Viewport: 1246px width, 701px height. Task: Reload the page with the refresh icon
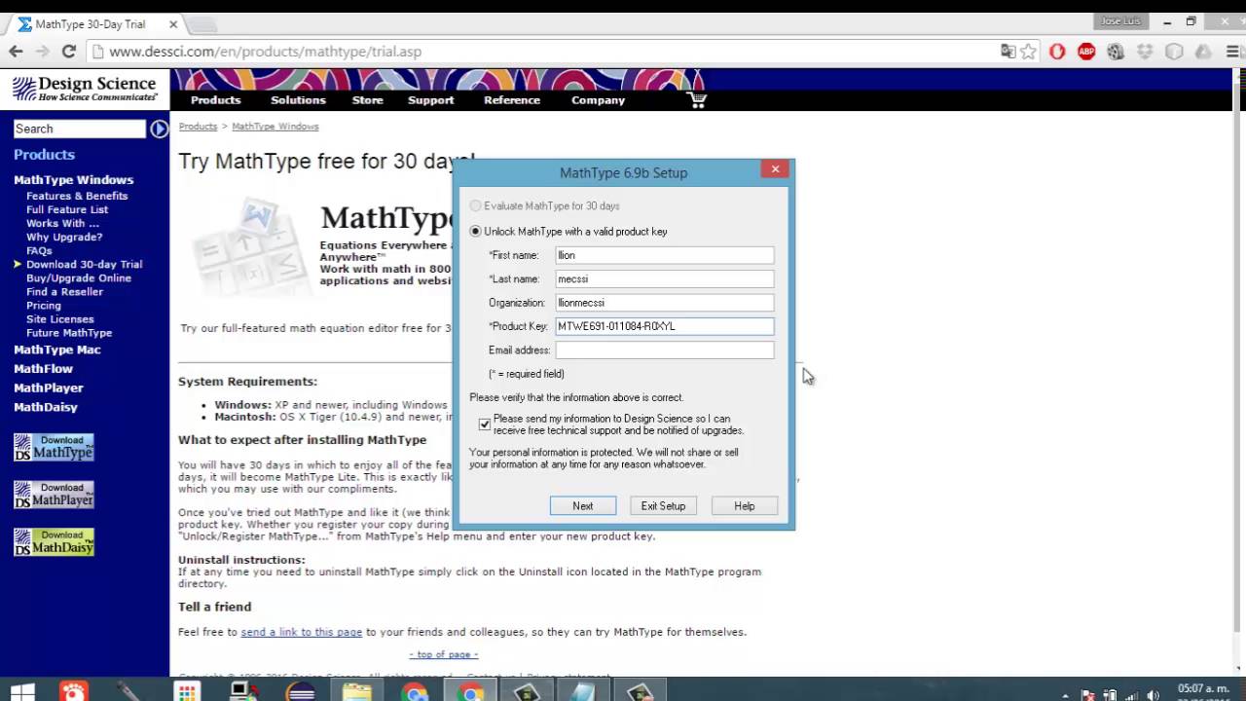[68, 52]
